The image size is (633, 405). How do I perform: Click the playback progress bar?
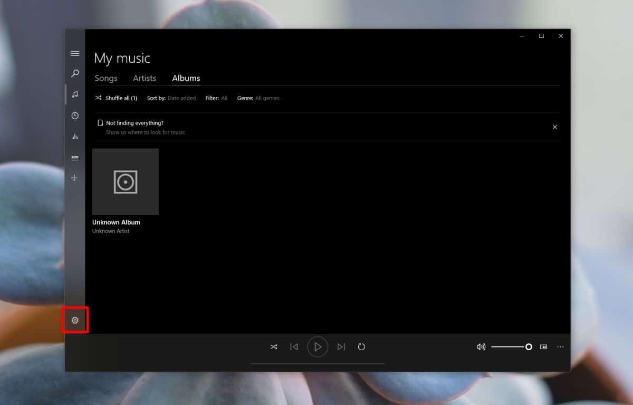(x=318, y=363)
